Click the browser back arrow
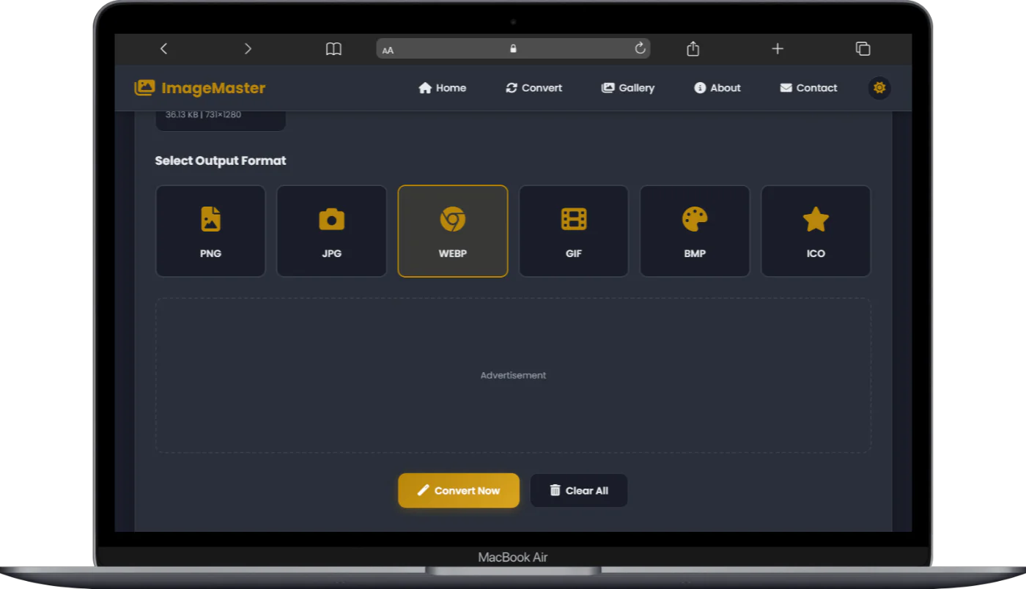 tap(163, 48)
